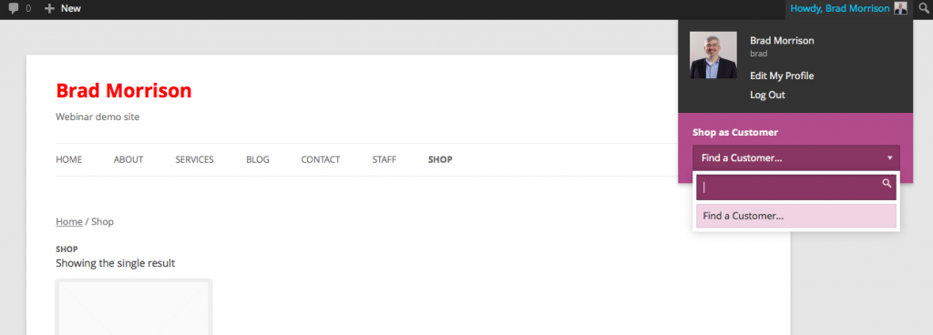Screen dimensions: 933x335
Task: Click Brad Morrison's large profile photo
Action: 713,56
